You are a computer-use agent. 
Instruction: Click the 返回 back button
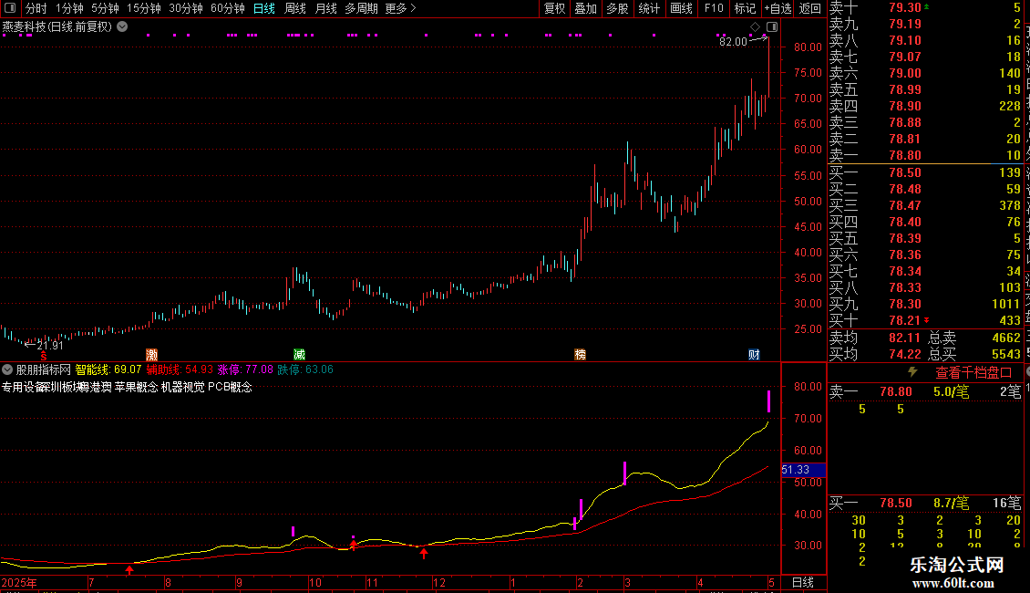click(x=810, y=8)
